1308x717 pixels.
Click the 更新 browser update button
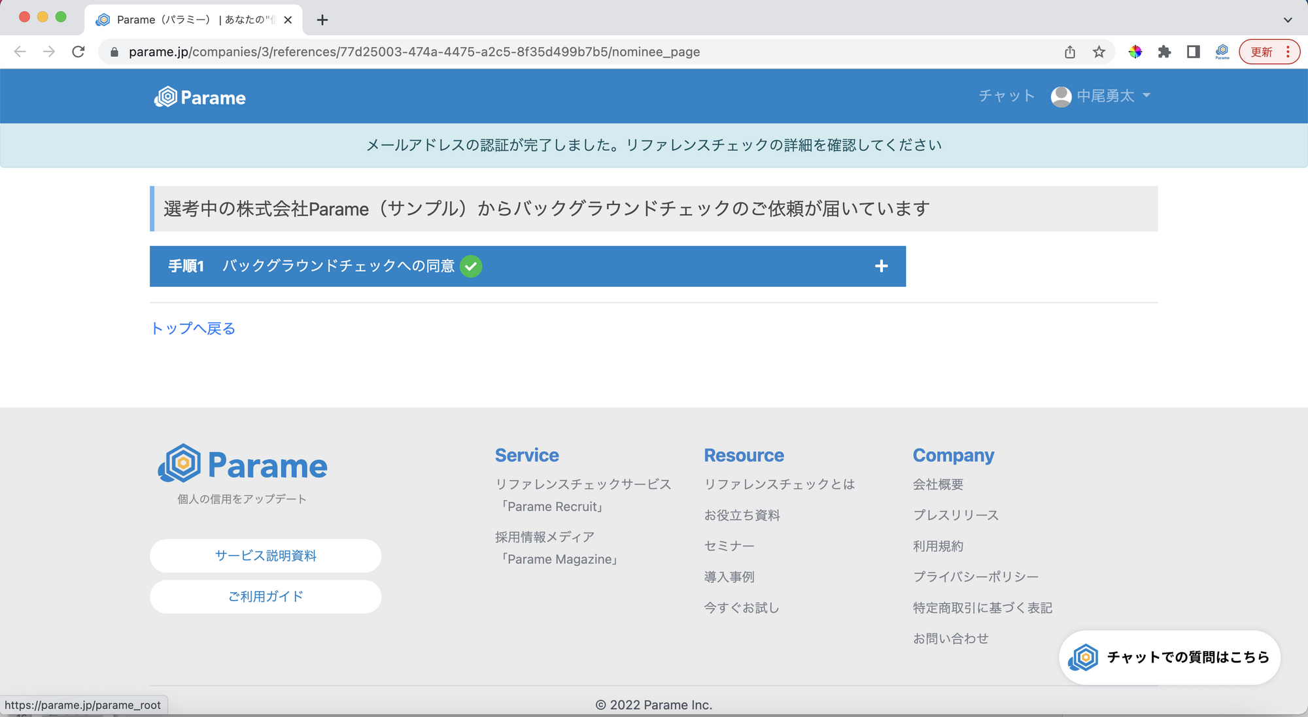point(1262,52)
